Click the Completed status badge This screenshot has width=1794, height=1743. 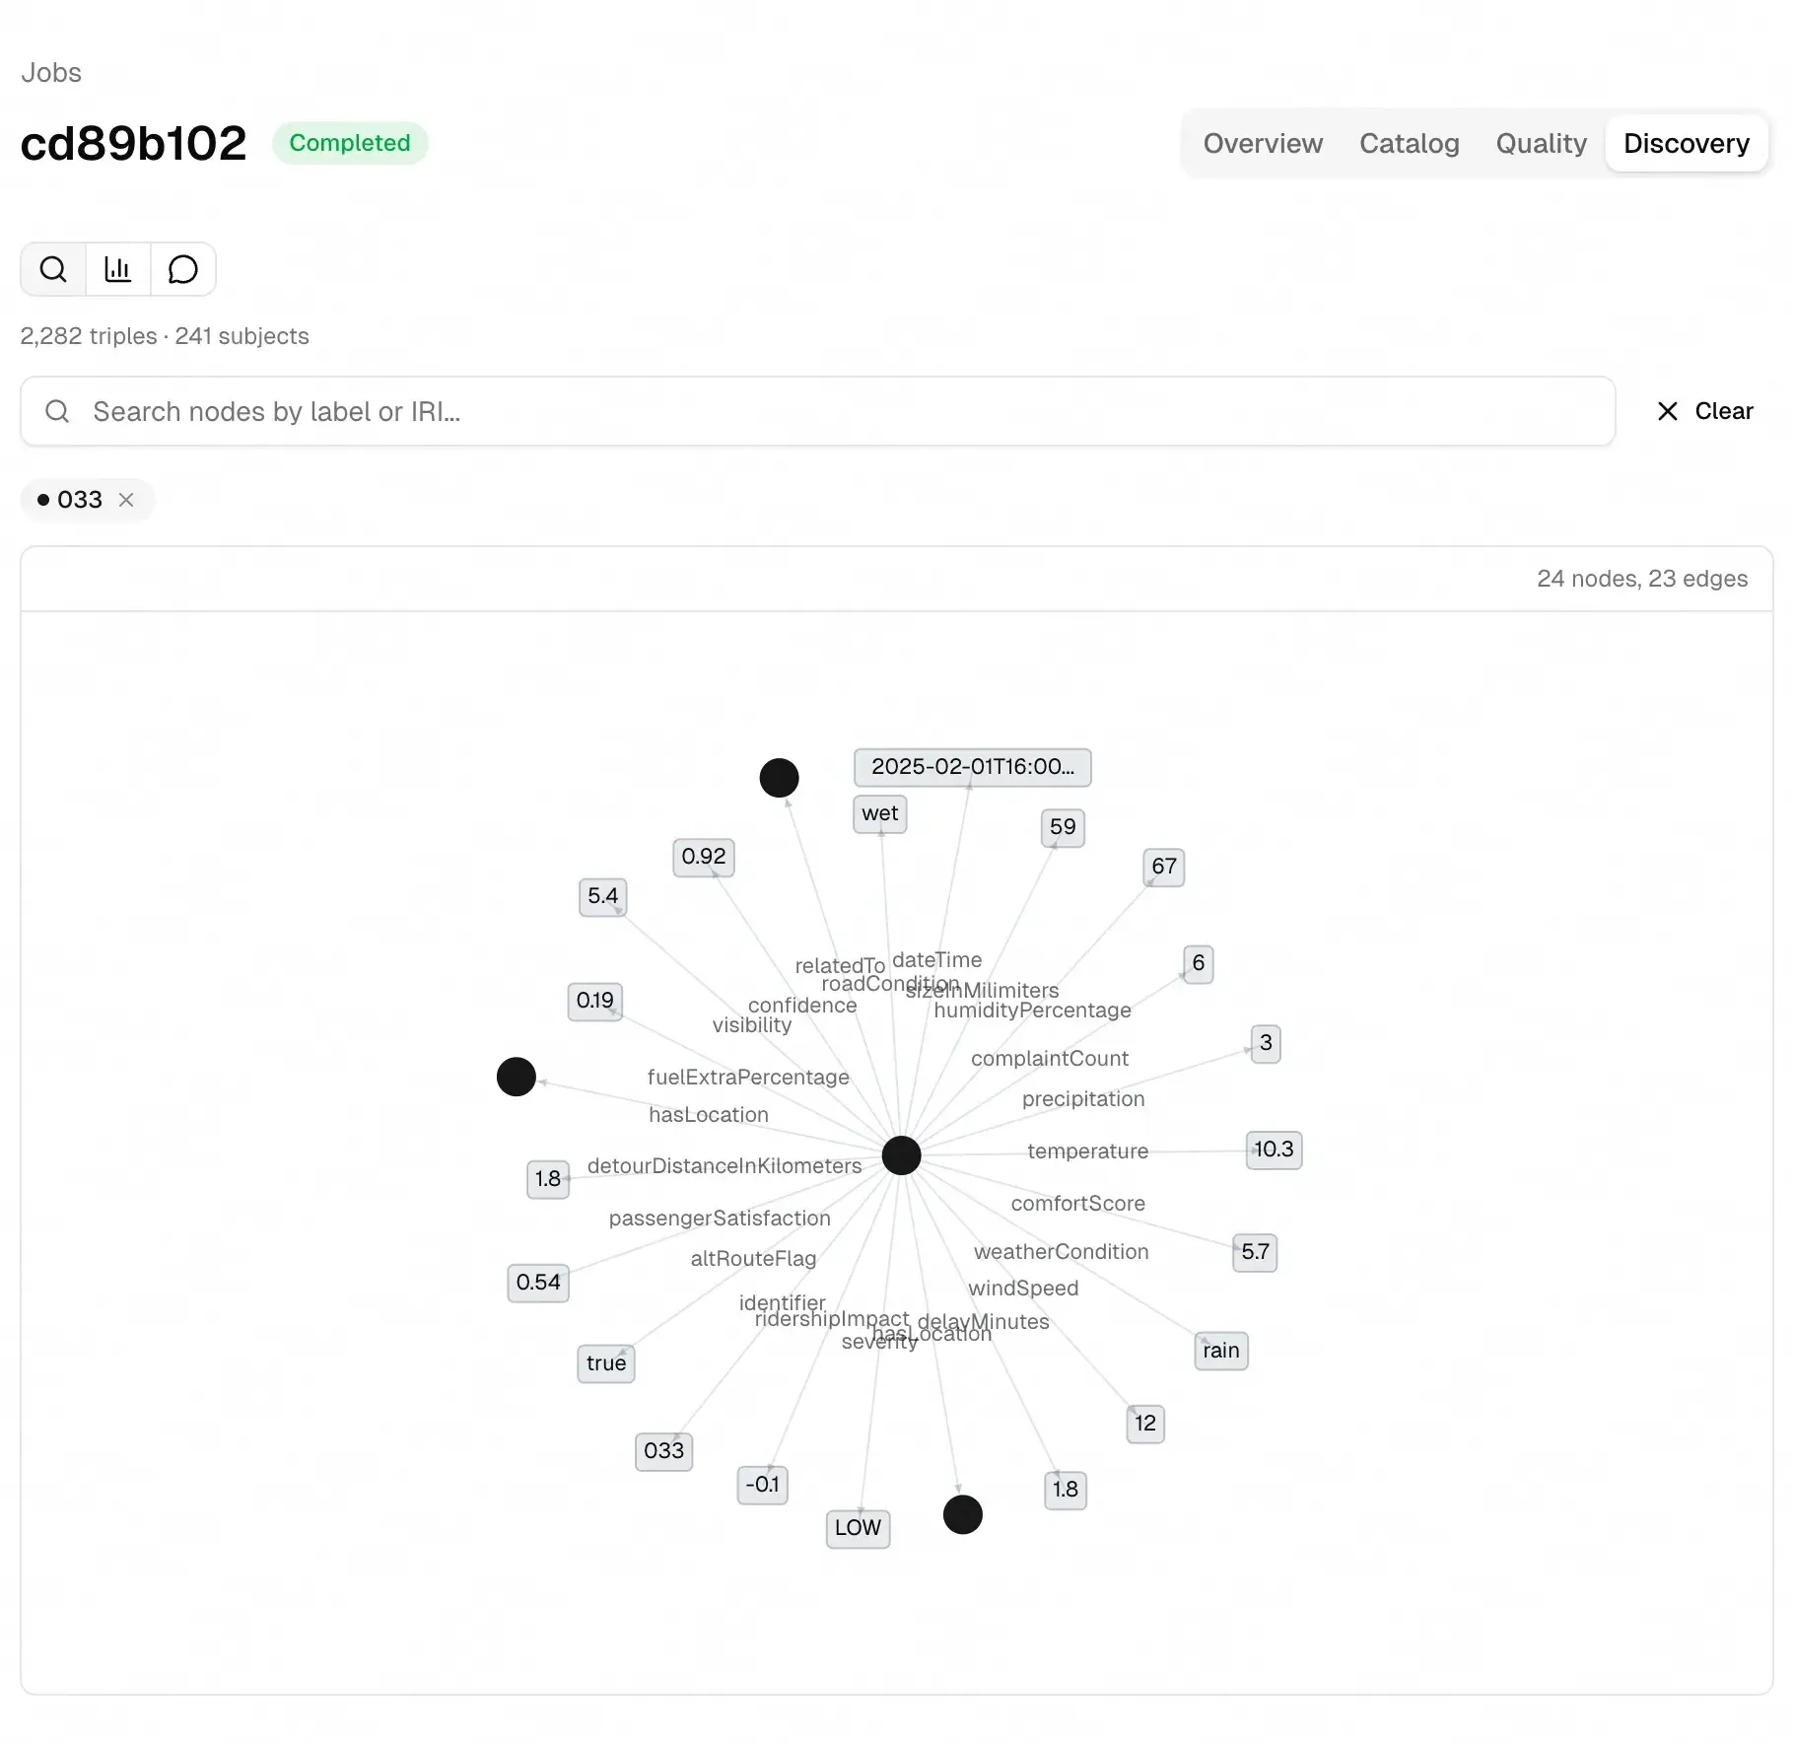click(x=350, y=143)
